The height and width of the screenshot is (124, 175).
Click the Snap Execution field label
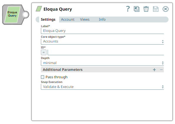pyautogui.click(x=51, y=82)
